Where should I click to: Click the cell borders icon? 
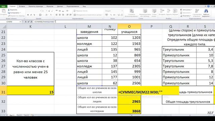coord(40,15)
